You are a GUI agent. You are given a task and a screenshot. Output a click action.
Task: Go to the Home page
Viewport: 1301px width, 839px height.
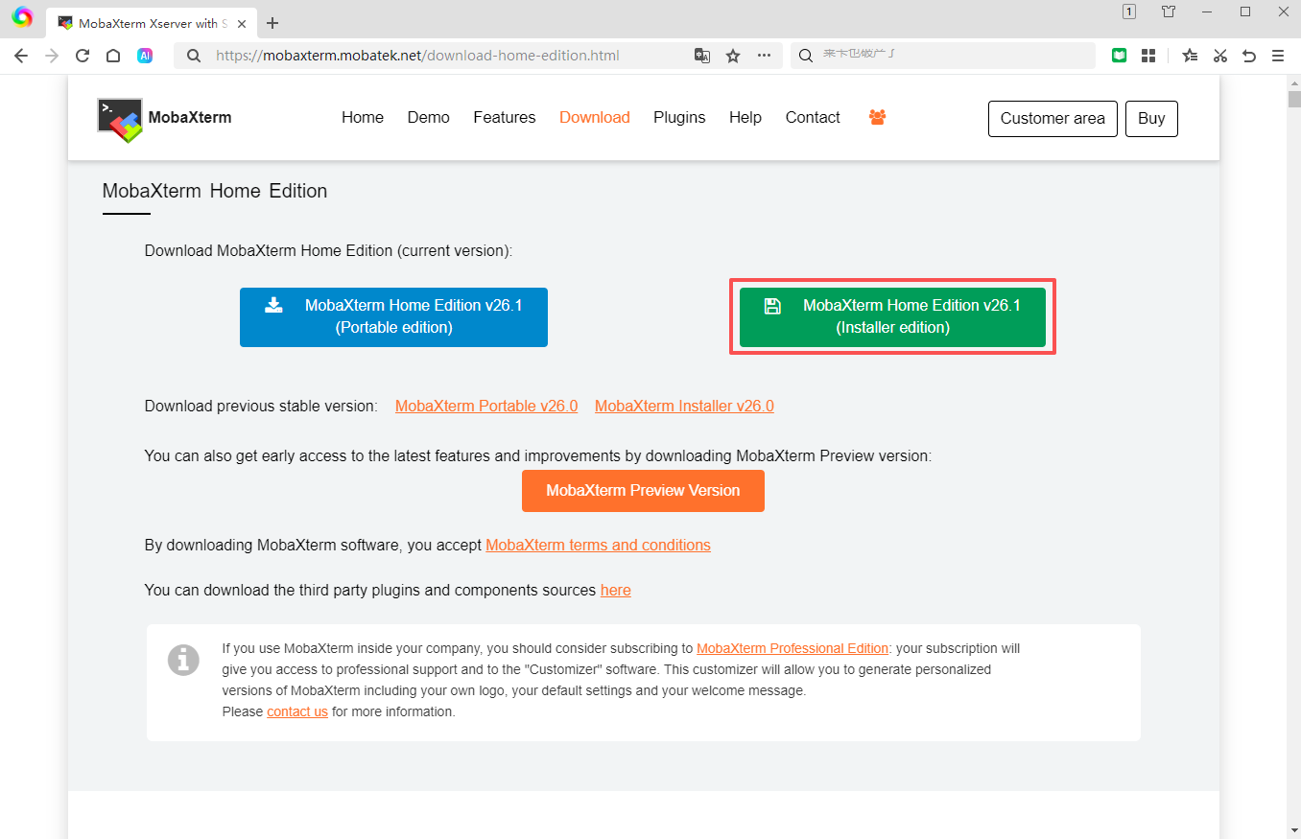tap(363, 117)
